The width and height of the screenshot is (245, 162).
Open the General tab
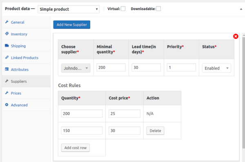[26, 22]
